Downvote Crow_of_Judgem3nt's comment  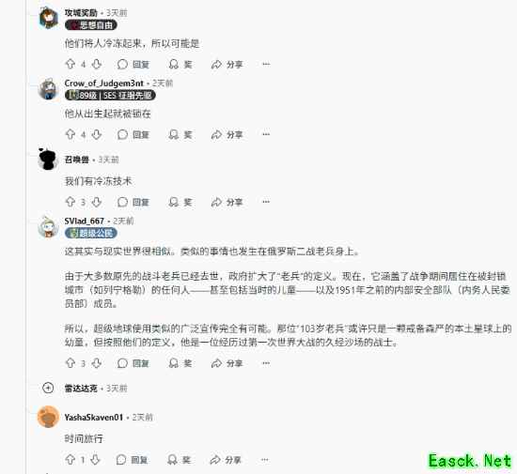tap(96, 134)
